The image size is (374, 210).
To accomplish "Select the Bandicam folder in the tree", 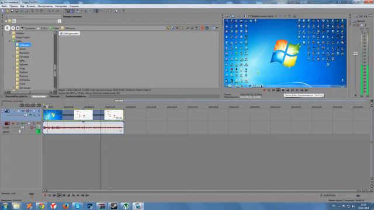I will pyautogui.click(x=25, y=53).
